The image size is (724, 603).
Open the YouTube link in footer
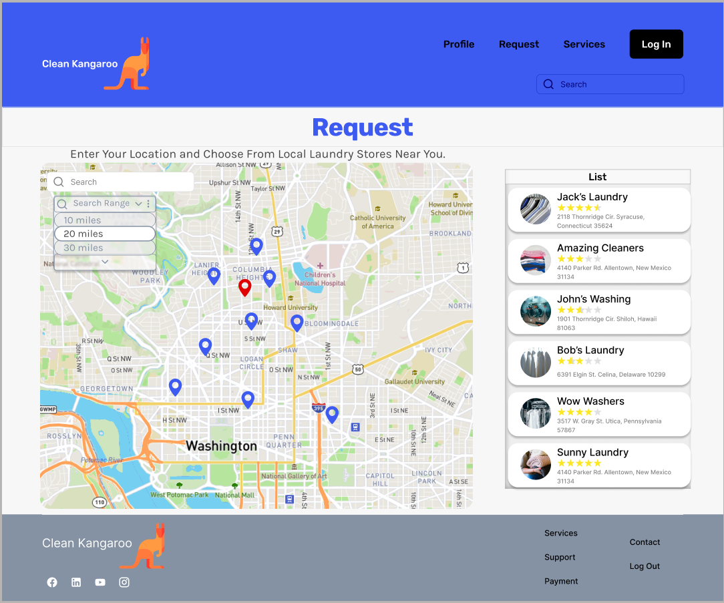point(100,582)
